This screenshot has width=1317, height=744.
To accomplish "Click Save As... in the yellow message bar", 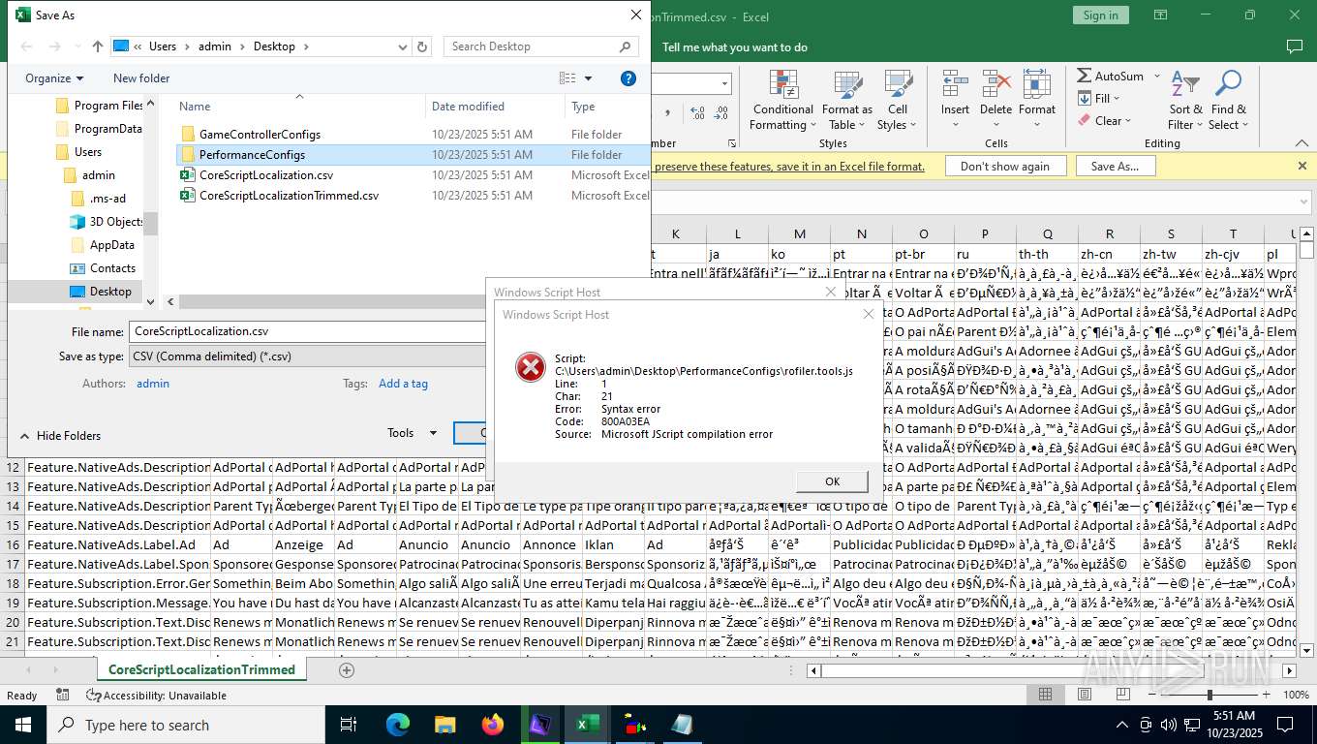I will [1115, 167].
